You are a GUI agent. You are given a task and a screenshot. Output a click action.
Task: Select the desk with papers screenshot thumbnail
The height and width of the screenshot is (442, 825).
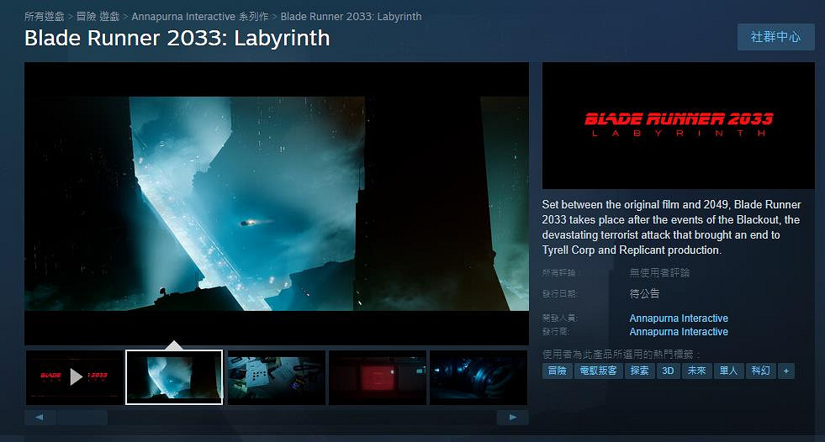[x=276, y=377]
